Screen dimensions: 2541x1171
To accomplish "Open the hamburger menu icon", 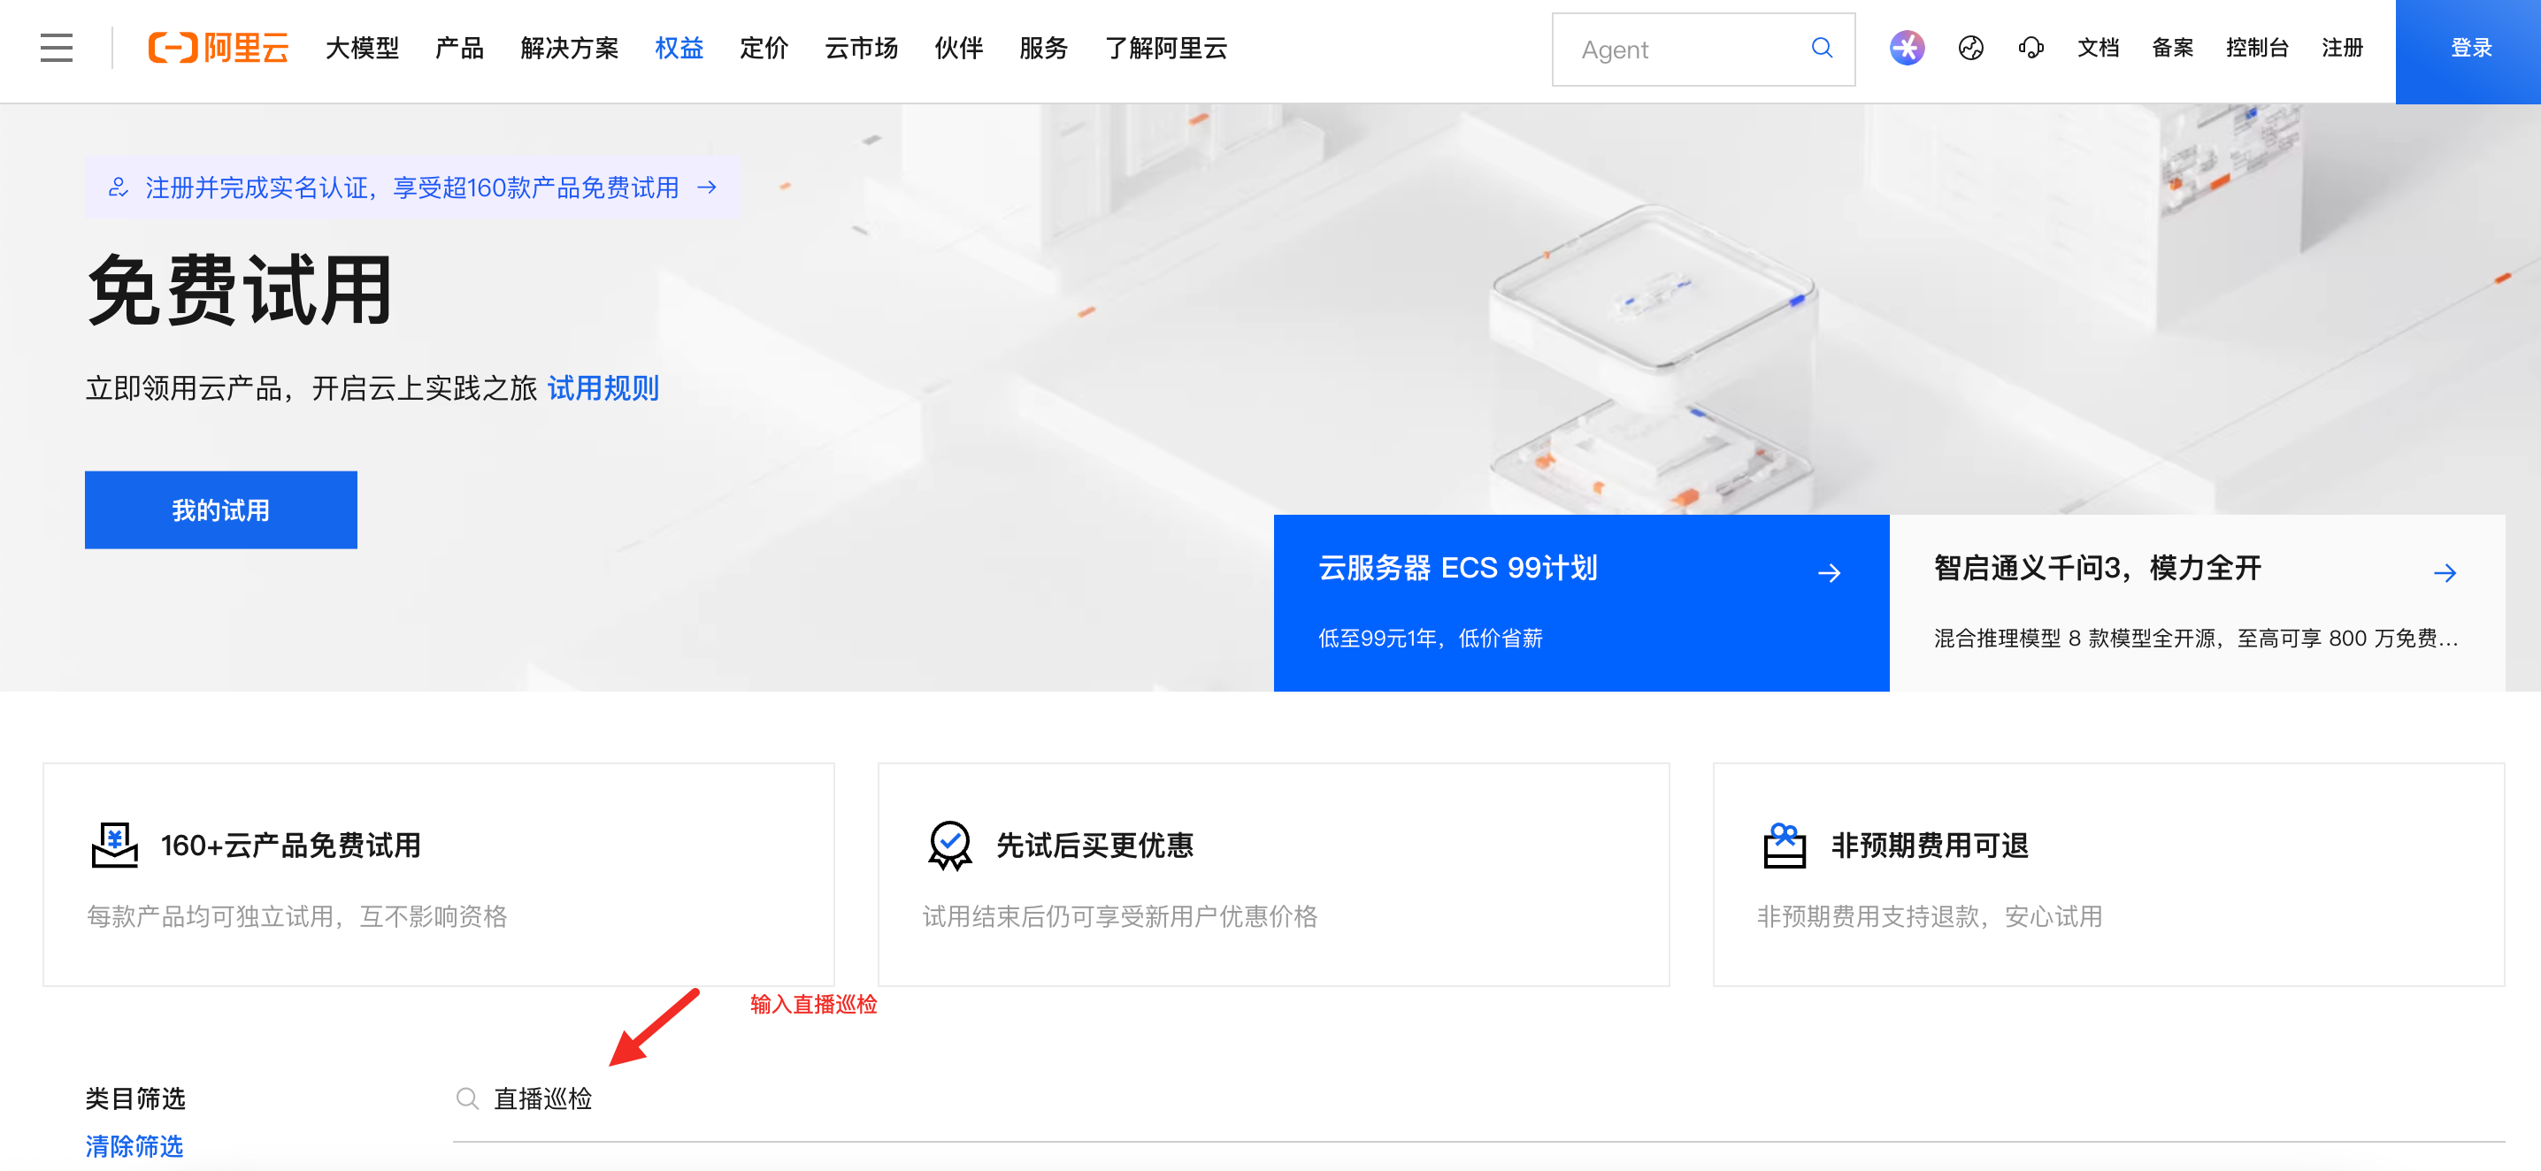I will pyautogui.click(x=57, y=47).
